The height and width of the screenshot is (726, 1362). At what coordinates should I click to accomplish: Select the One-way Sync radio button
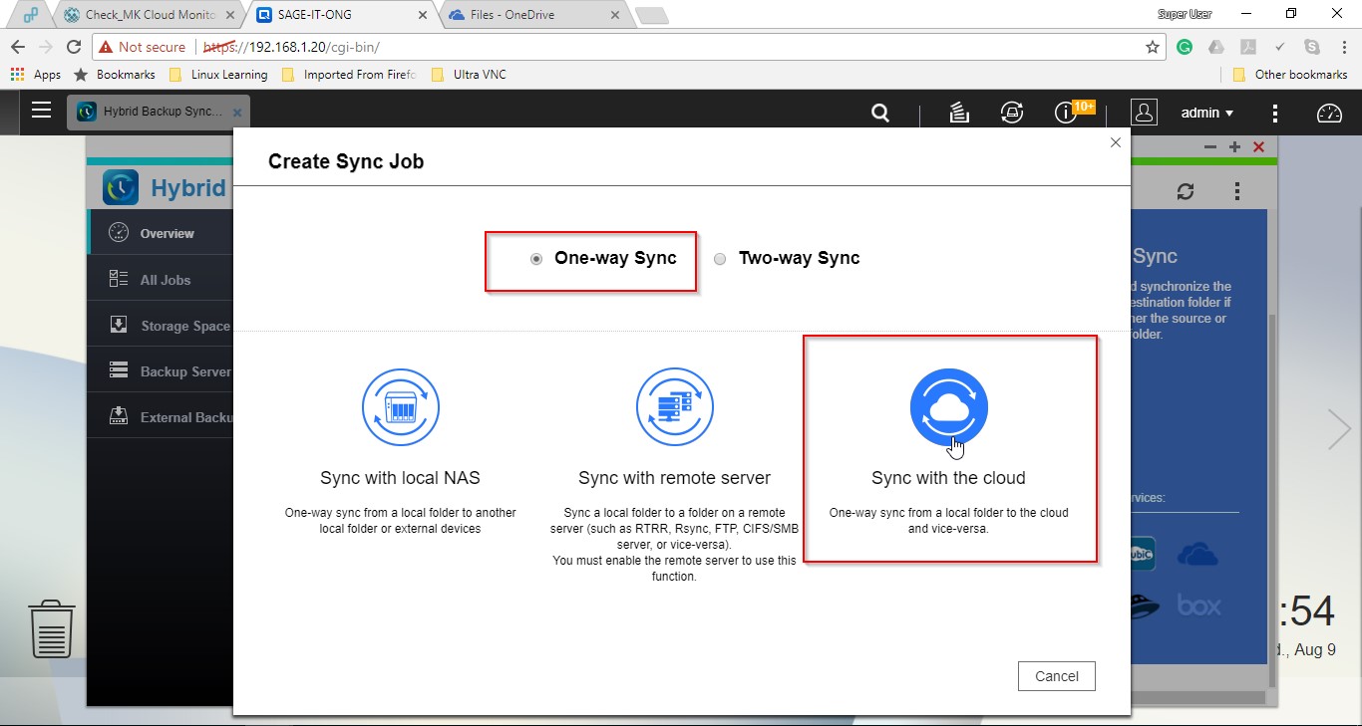pos(536,259)
